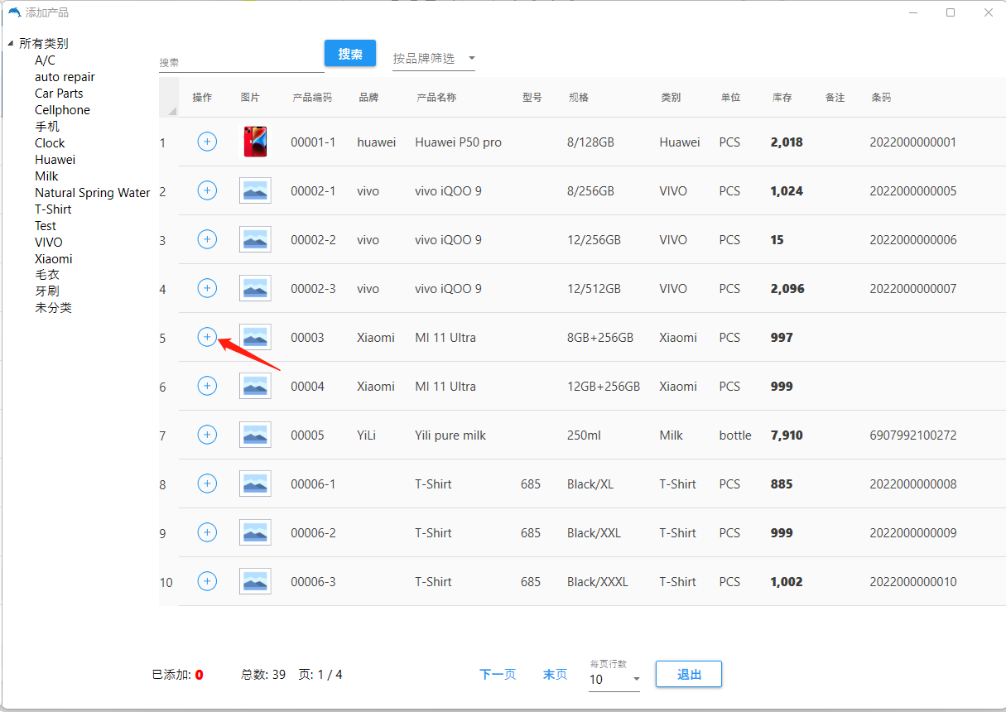Image resolution: width=1006 pixels, height=712 pixels.
Task: Add product 00002-2 using the plus icon
Action: click(207, 239)
